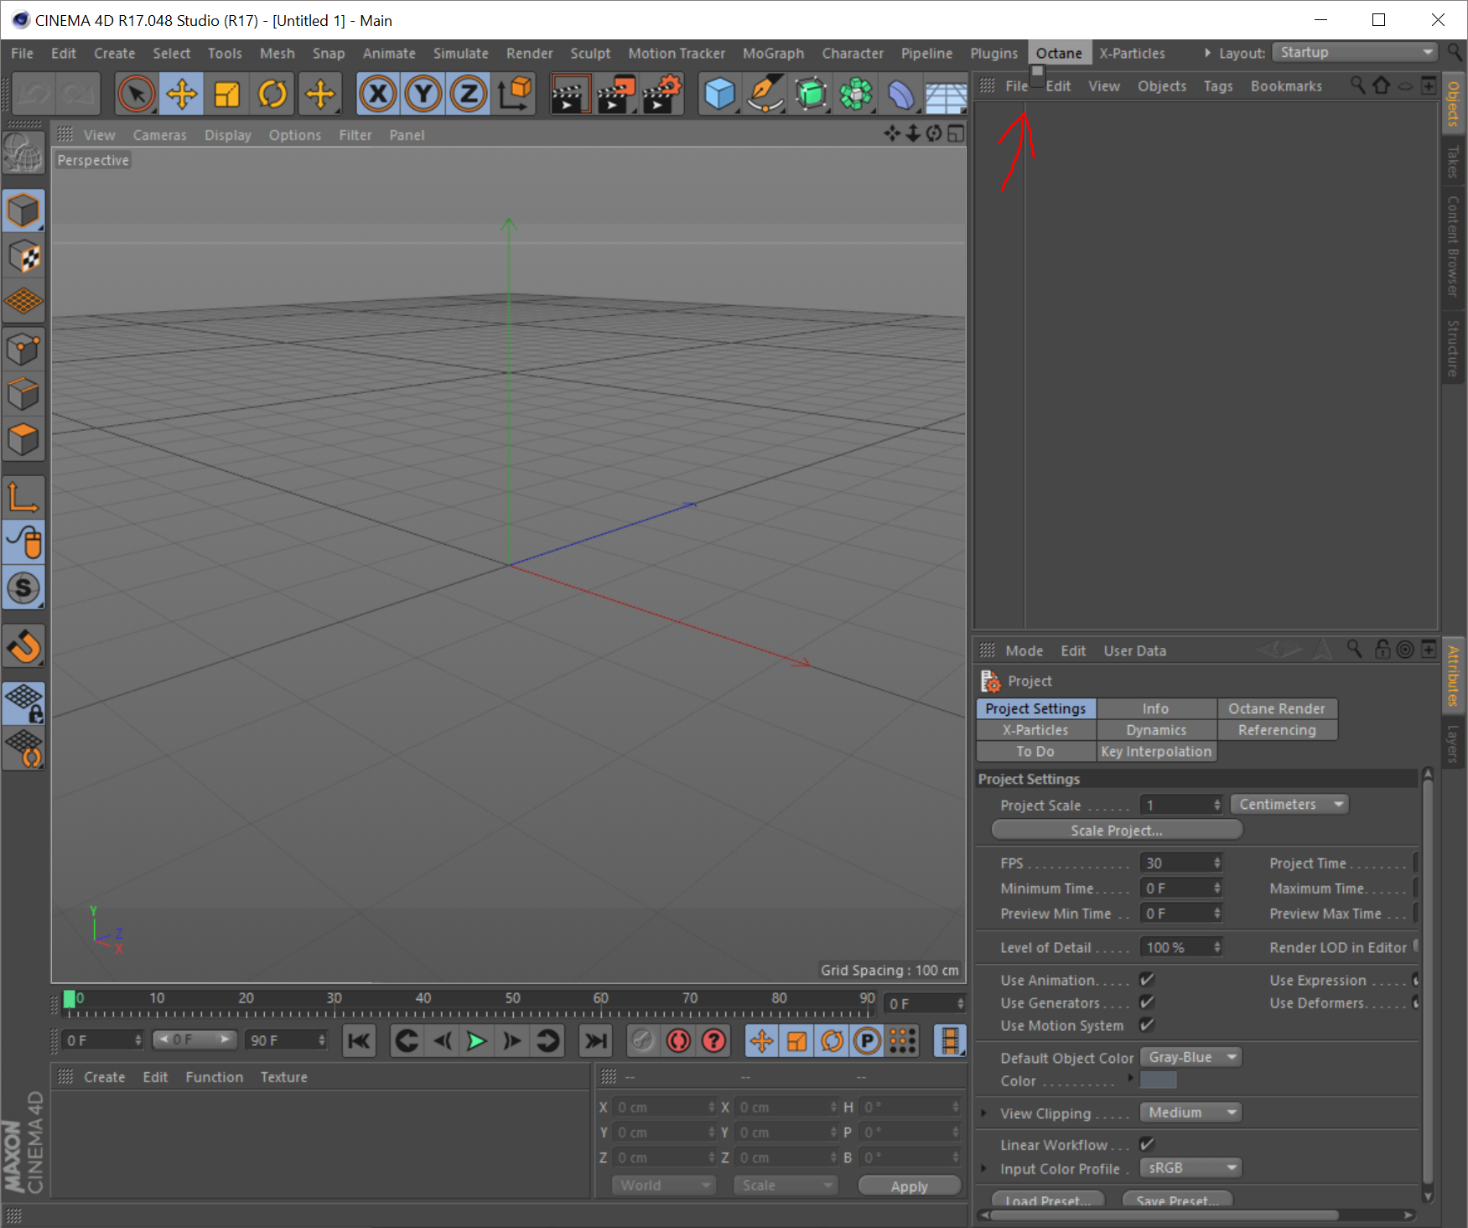This screenshot has height=1228, width=1468.
Task: Go to start of animation
Action: (359, 1041)
